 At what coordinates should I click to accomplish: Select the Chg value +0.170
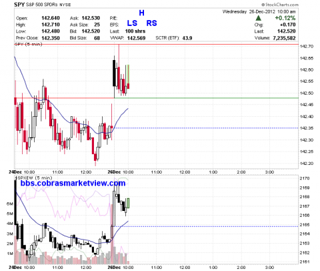point(288,25)
